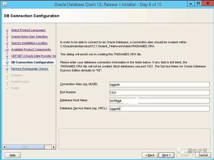The width and height of the screenshot is (214, 160).
Task: Go to Perform Prerequisite Checks step
Action: pos(30,69)
